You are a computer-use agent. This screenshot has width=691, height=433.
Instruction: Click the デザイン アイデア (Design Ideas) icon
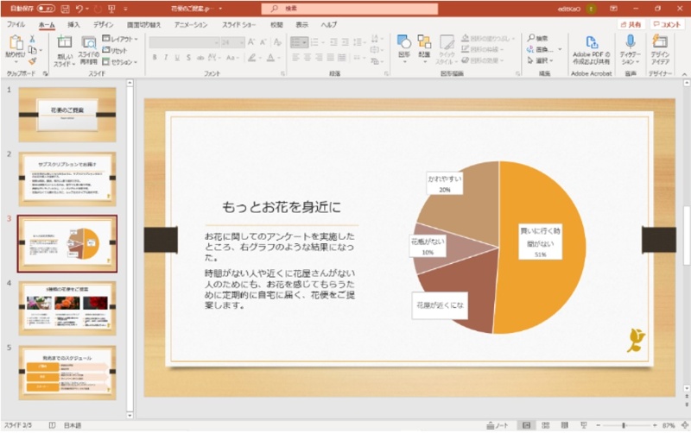pyautogui.click(x=660, y=41)
